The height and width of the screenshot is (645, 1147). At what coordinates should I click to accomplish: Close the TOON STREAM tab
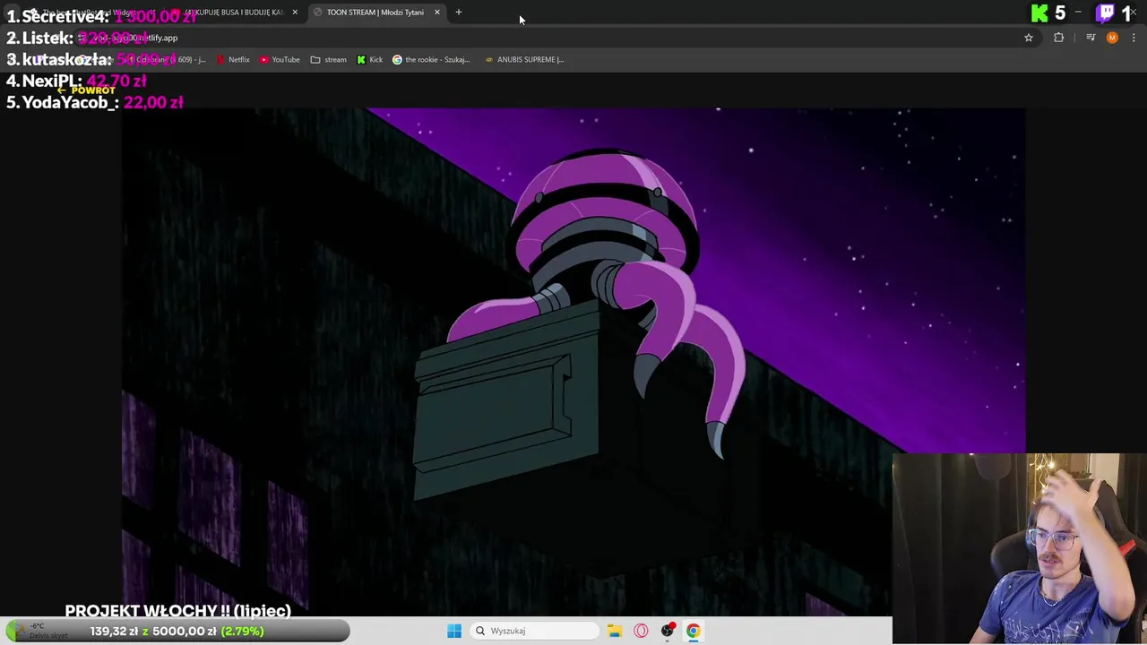click(x=436, y=12)
